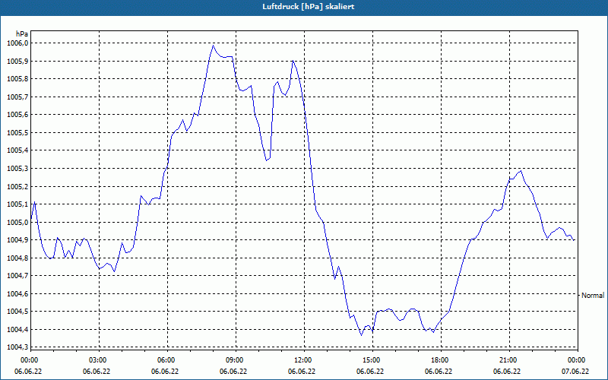Select the 1006,0 axis value
This screenshot has height=380, width=608.
[17, 43]
